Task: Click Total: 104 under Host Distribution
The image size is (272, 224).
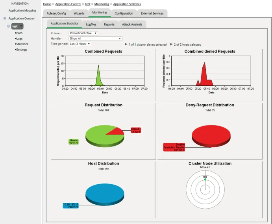Action: (104, 168)
